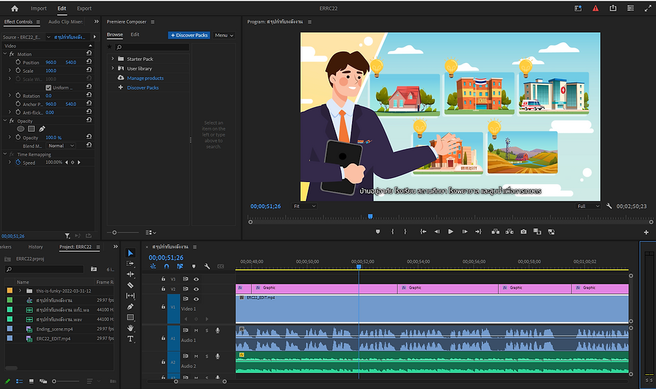Click the Discover Packs blue button
This screenshot has height=389, width=656.
click(189, 35)
